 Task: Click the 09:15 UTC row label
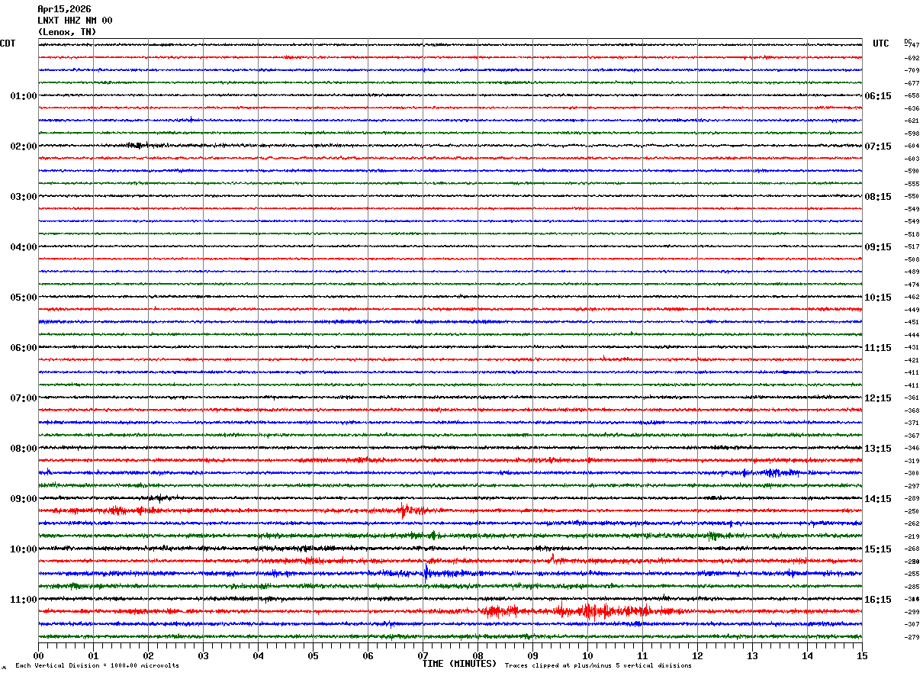[x=878, y=247]
